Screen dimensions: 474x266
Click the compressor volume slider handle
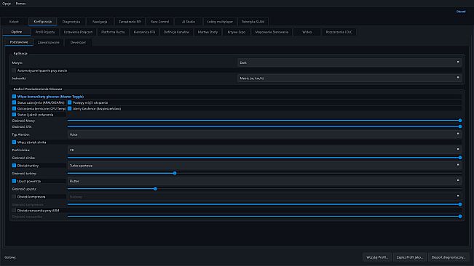click(x=459, y=204)
